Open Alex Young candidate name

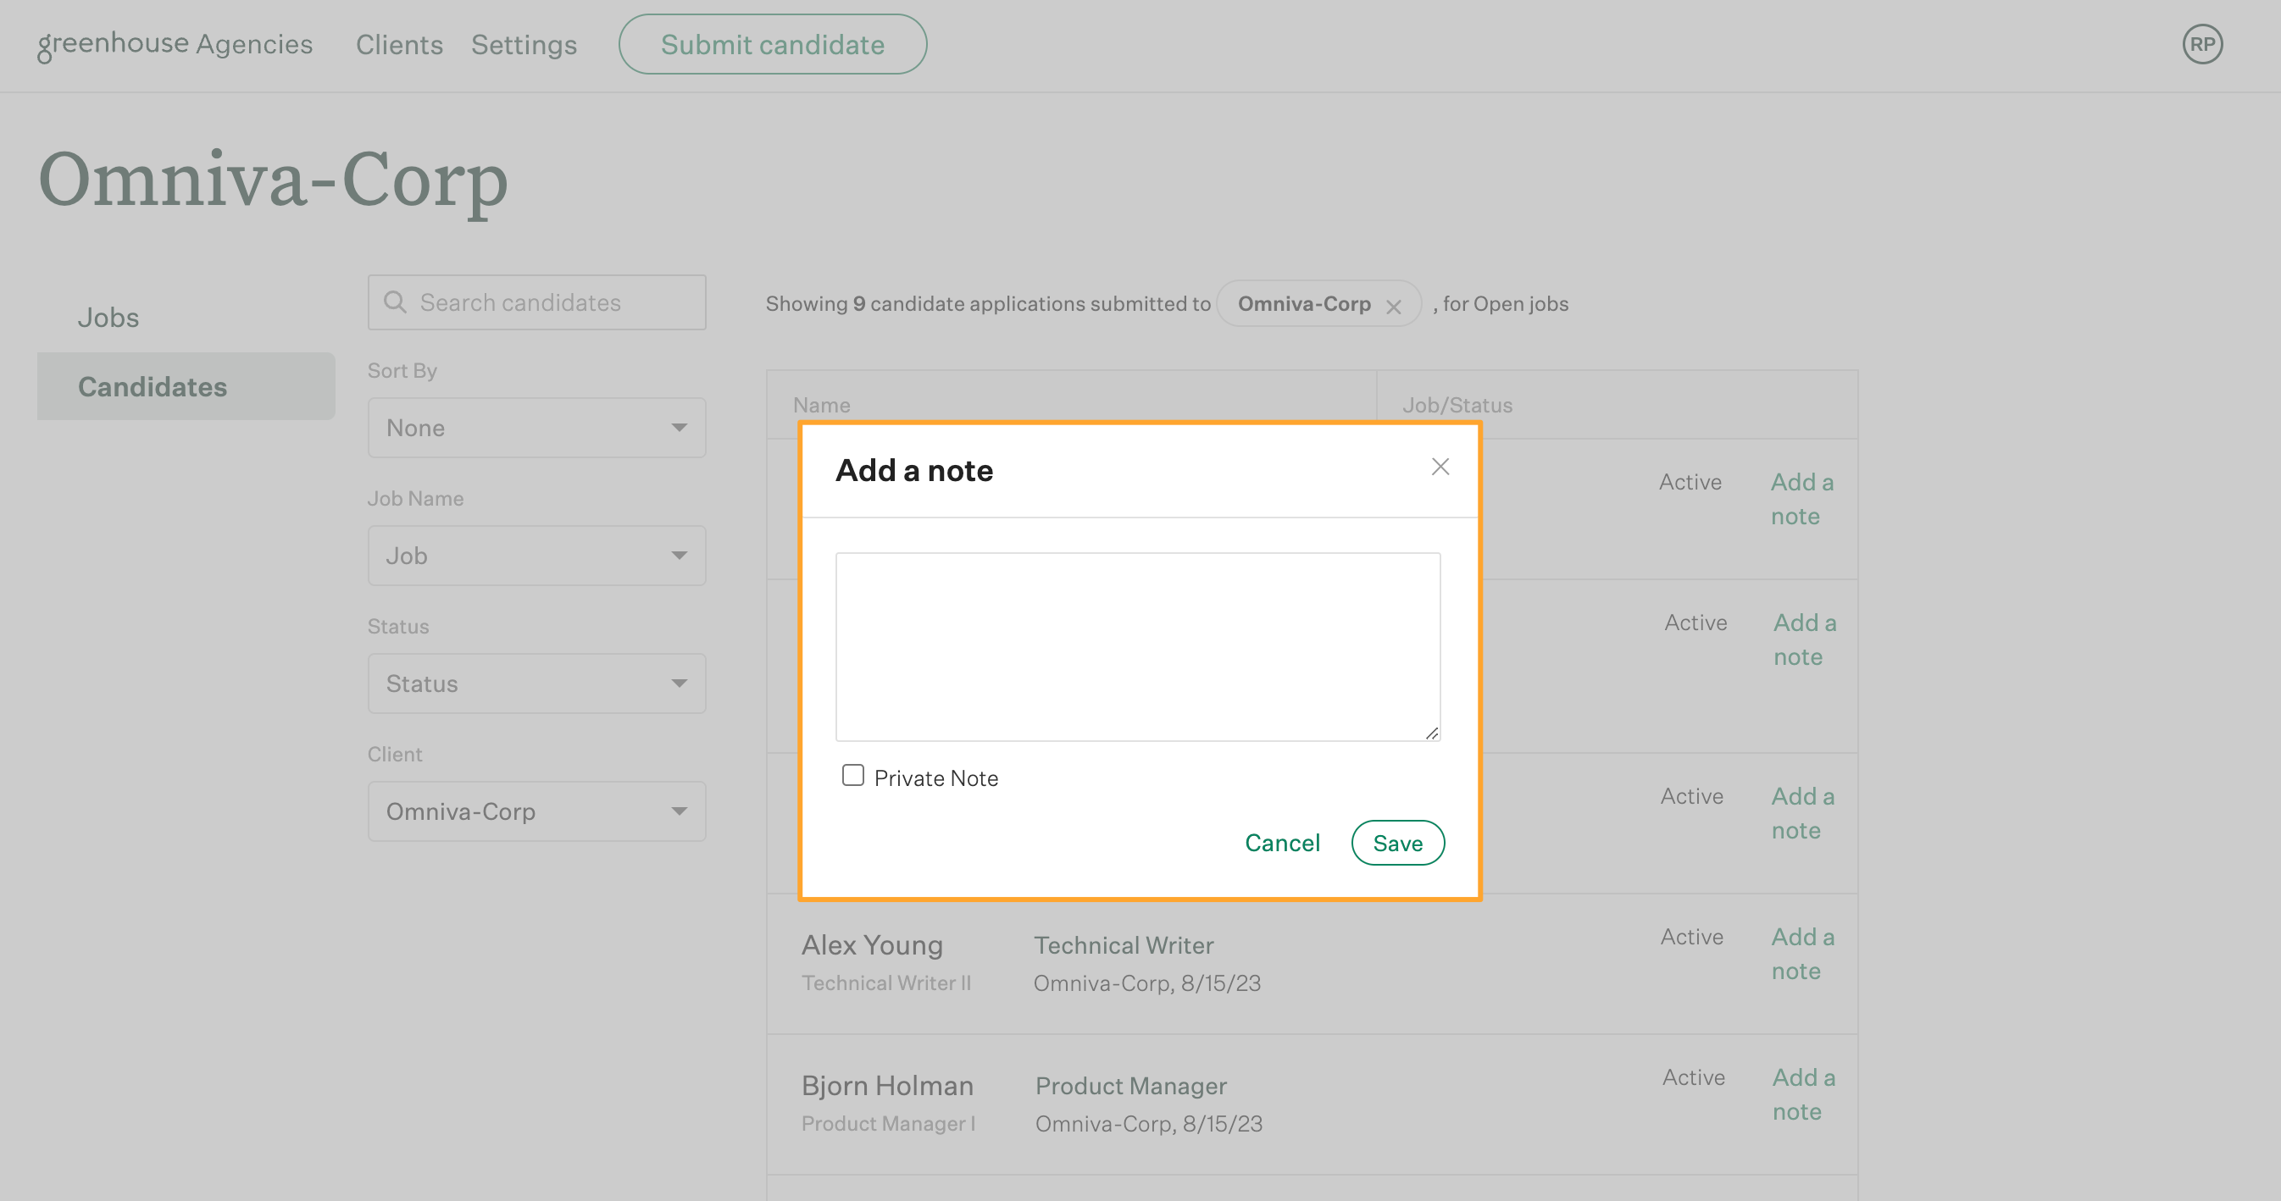(x=872, y=945)
